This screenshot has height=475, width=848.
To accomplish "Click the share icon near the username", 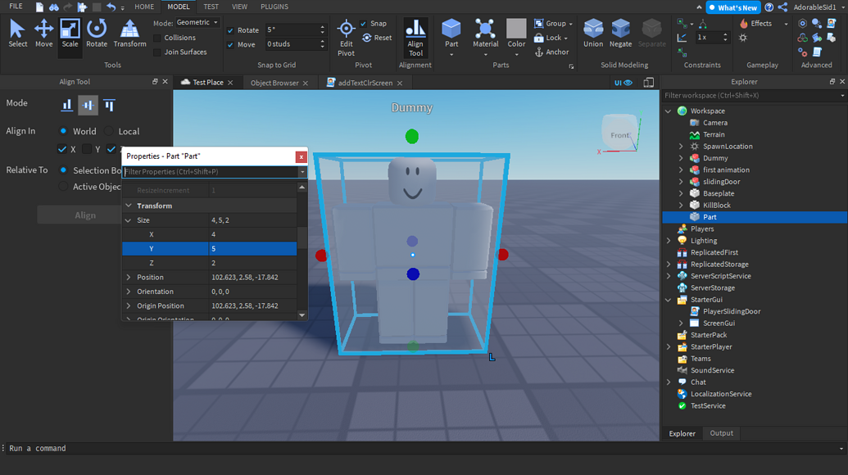I will (782, 7).
